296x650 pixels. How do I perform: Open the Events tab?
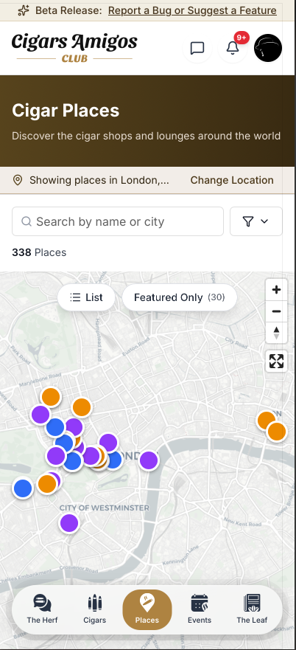click(200, 609)
